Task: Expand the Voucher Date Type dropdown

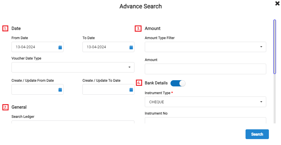Action: [x=73, y=67]
